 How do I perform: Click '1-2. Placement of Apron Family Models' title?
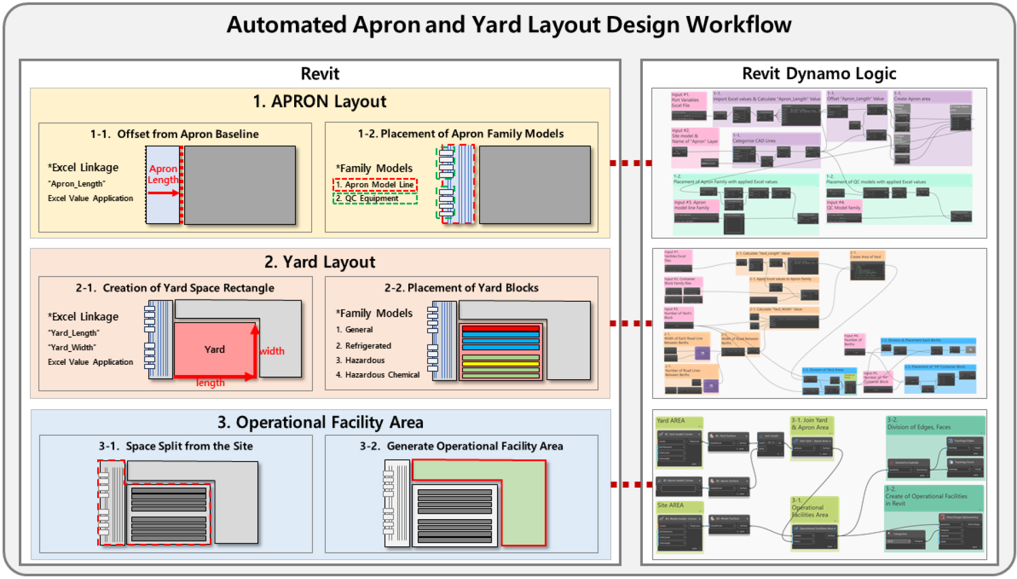point(461,134)
